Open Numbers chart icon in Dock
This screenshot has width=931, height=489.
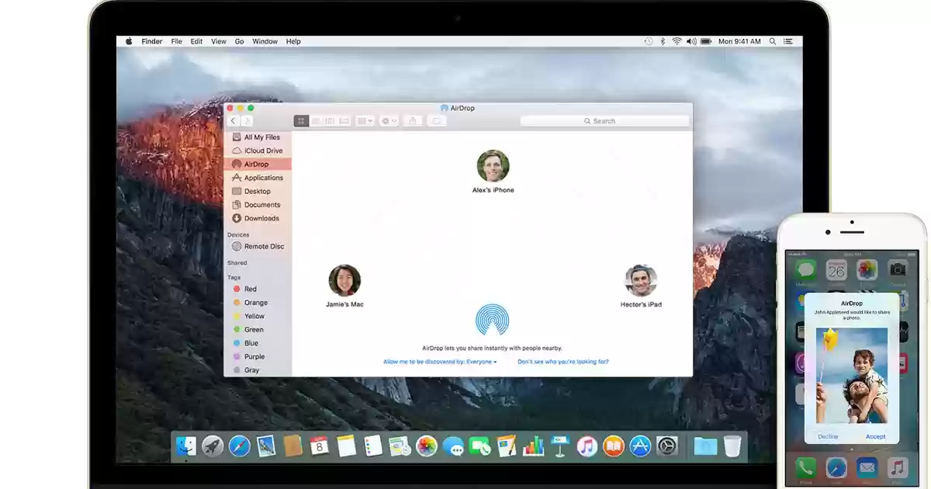[534, 446]
